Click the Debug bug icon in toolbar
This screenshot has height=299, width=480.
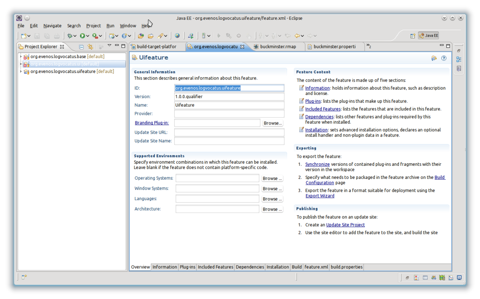[71, 36]
